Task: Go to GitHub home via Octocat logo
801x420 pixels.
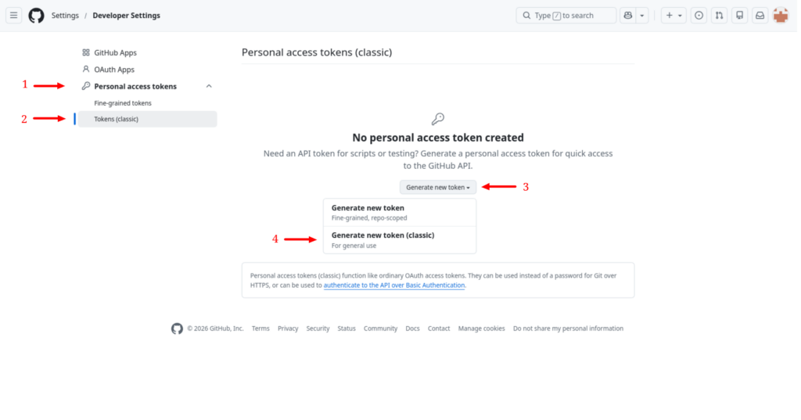Action: [36, 16]
